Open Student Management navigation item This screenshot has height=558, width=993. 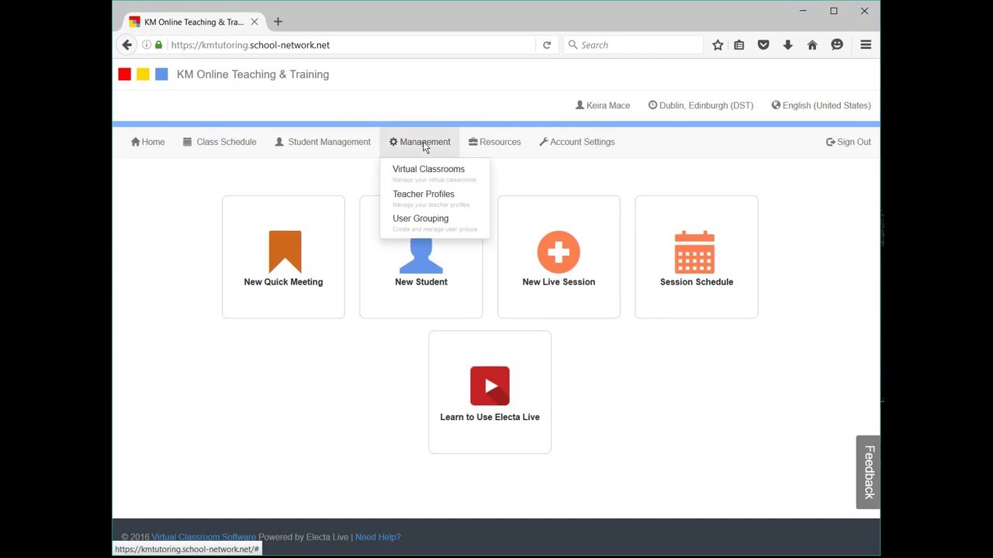tap(323, 142)
